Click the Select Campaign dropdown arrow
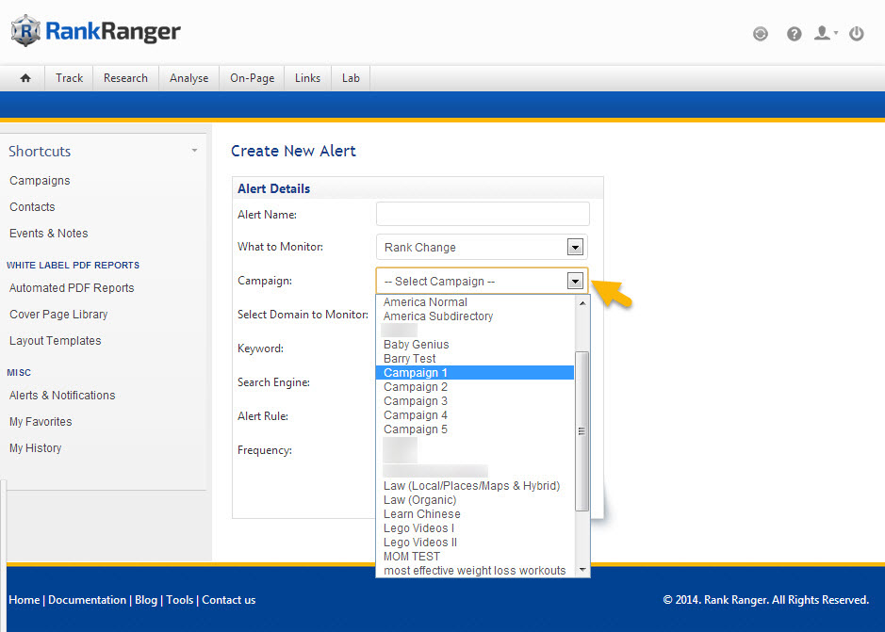This screenshot has width=885, height=632. (x=575, y=281)
